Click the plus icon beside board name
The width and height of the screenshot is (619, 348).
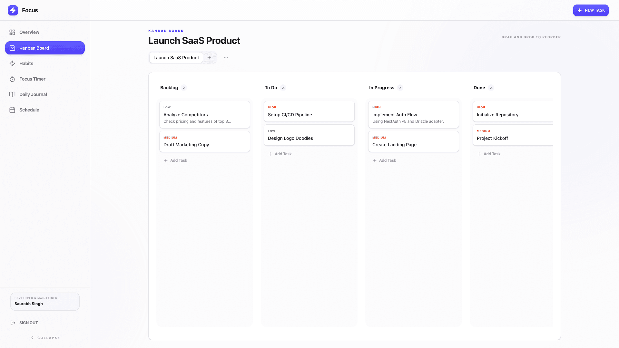pos(210,58)
